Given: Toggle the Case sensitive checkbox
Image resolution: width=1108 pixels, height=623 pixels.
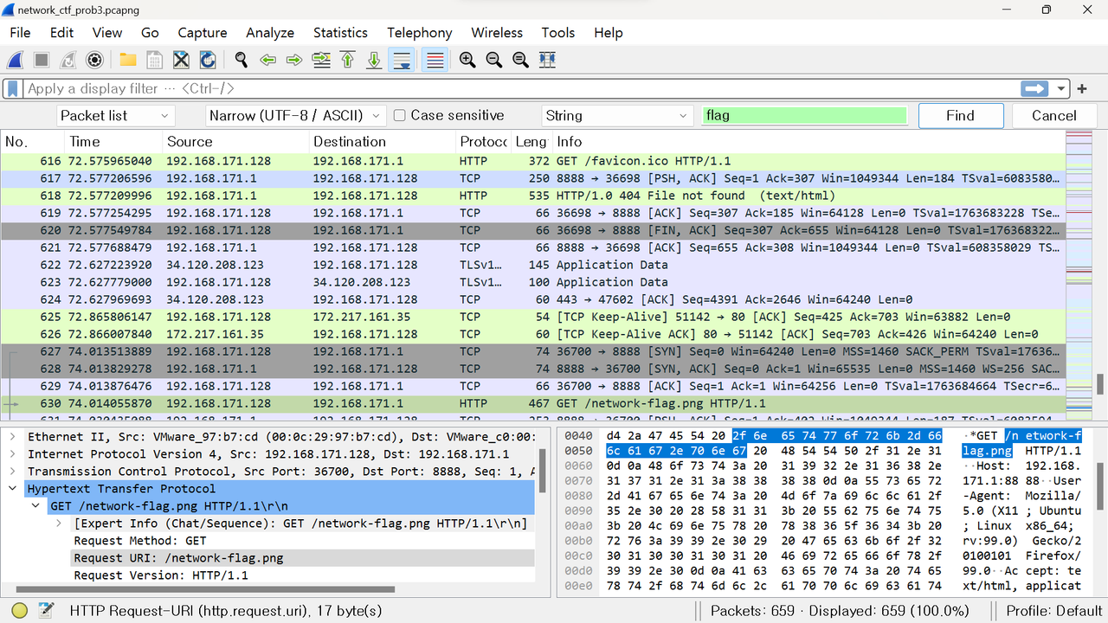Looking at the screenshot, I should coord(399,115).
